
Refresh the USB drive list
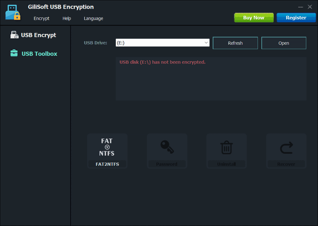coord(235,43)
